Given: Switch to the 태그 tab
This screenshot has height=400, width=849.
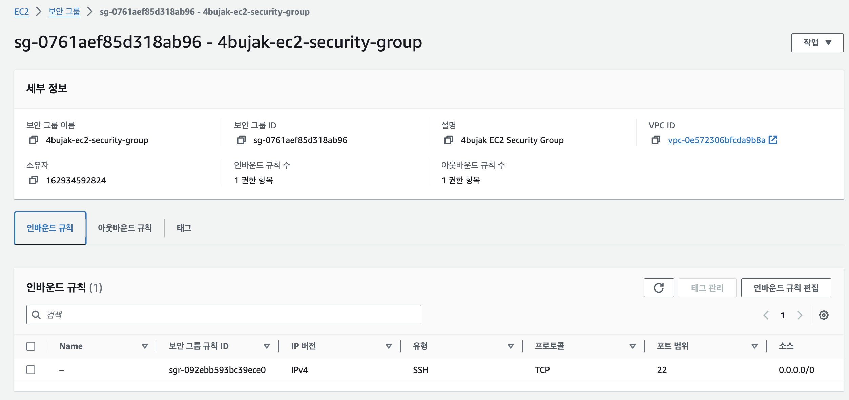Looking at the screenshot, I should 184,228.
